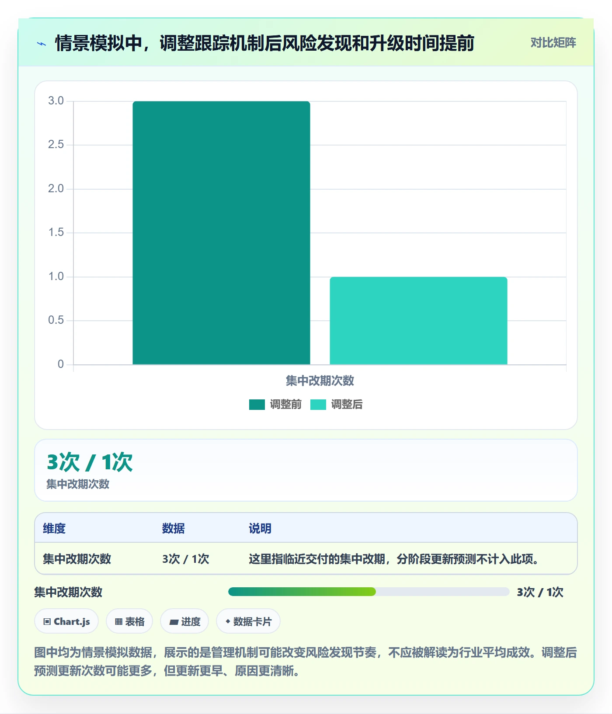Click the 对比矩阵 label in the header

coord(553,43)
